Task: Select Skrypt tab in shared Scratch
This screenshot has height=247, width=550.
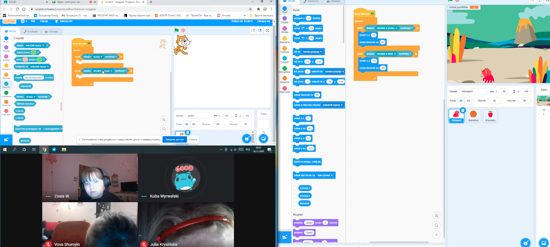Action: (x=10, y=31)
